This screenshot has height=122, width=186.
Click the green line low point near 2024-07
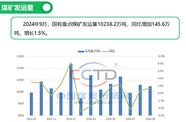coord(131,110)
